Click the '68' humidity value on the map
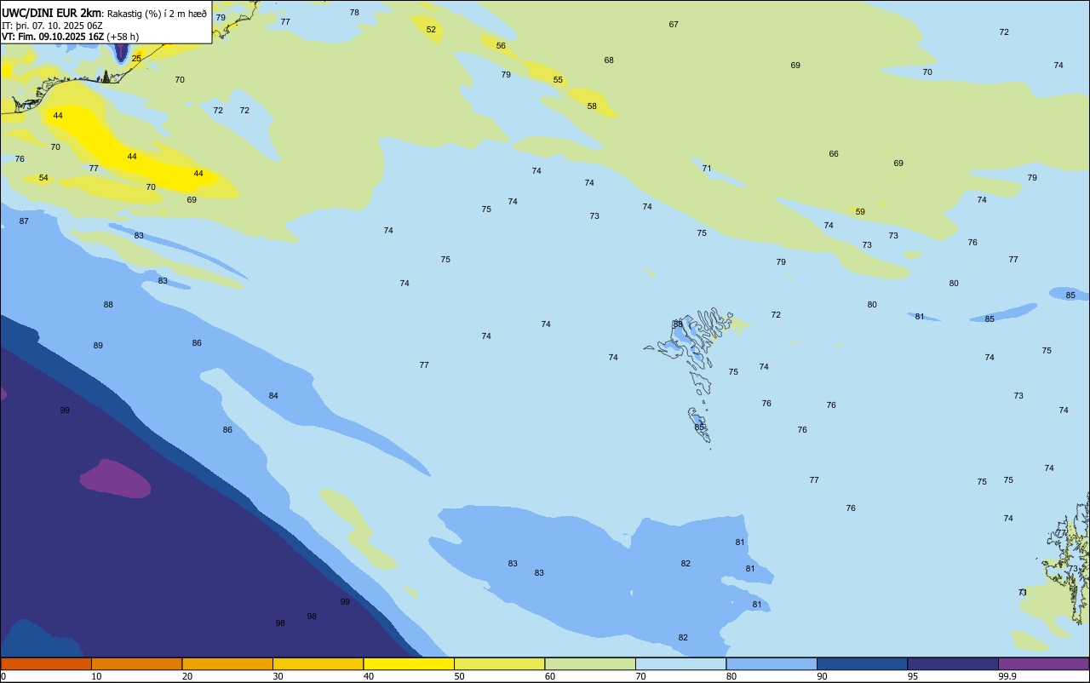This screenshot has width=1090, height=683. 609,60
